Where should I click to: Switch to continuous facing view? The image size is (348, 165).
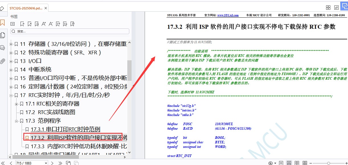point(305,163)
